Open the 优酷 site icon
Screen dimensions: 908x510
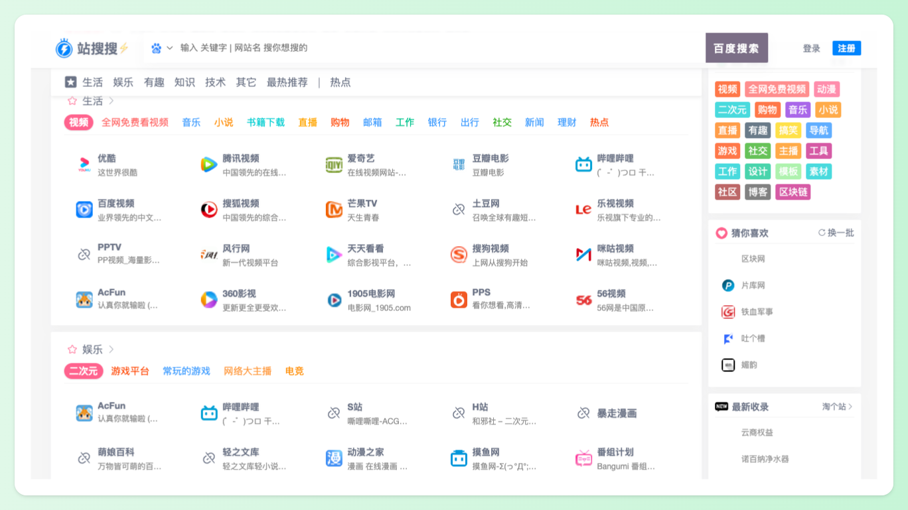point(84,164)
